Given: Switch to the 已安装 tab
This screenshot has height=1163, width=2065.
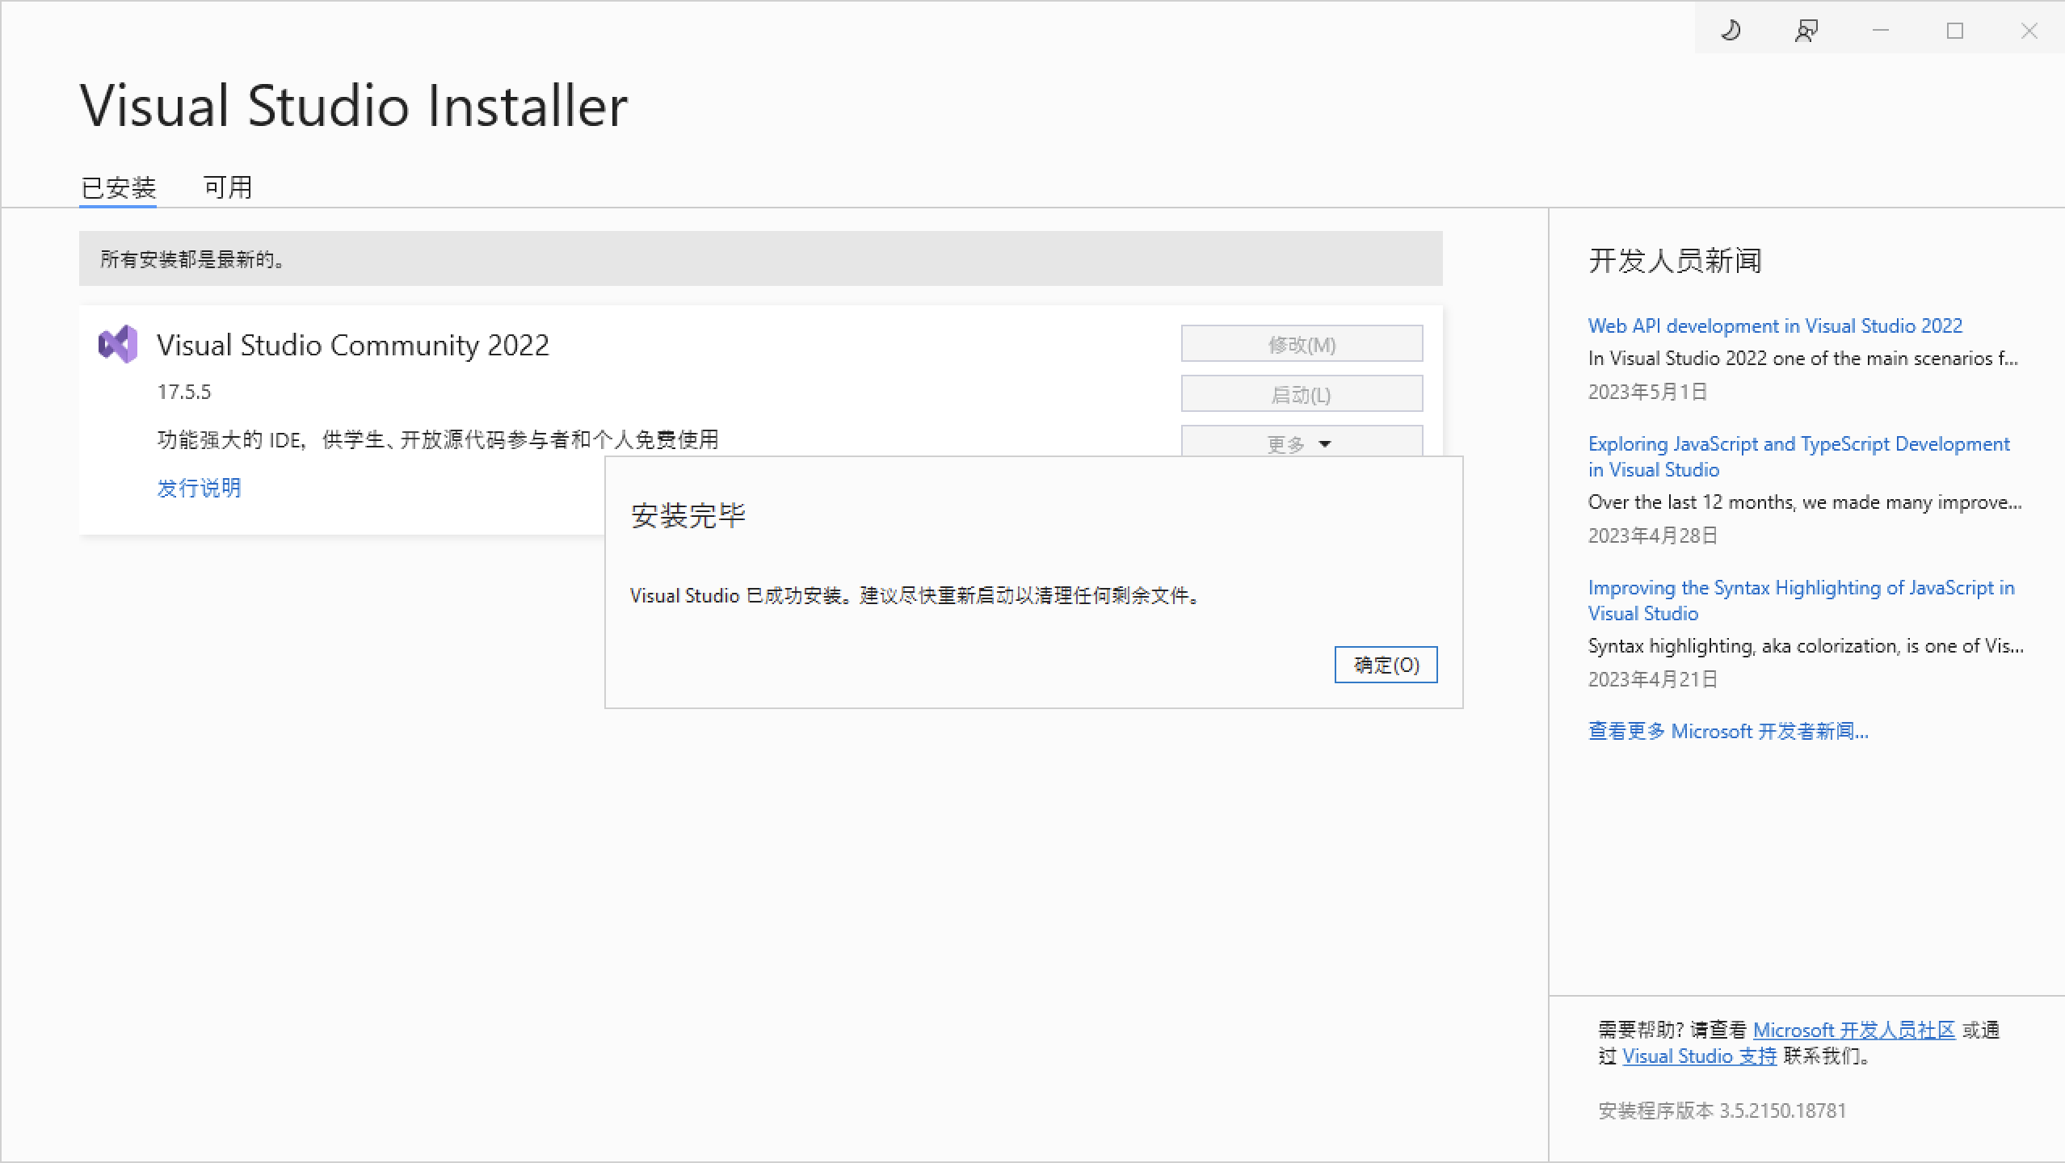Looking at the screenshot, I should [117, 187].
